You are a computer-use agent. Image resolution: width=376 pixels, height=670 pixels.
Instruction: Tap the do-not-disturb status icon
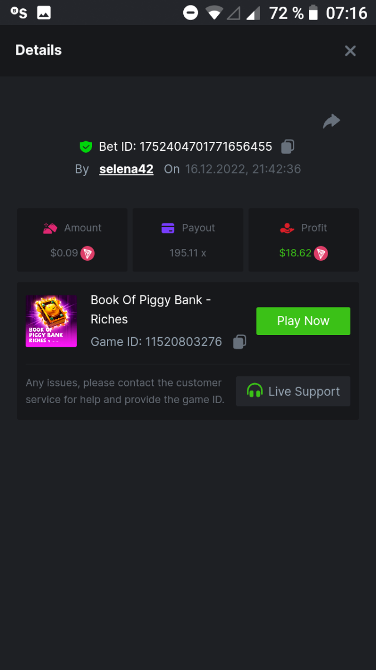point(191,12)
